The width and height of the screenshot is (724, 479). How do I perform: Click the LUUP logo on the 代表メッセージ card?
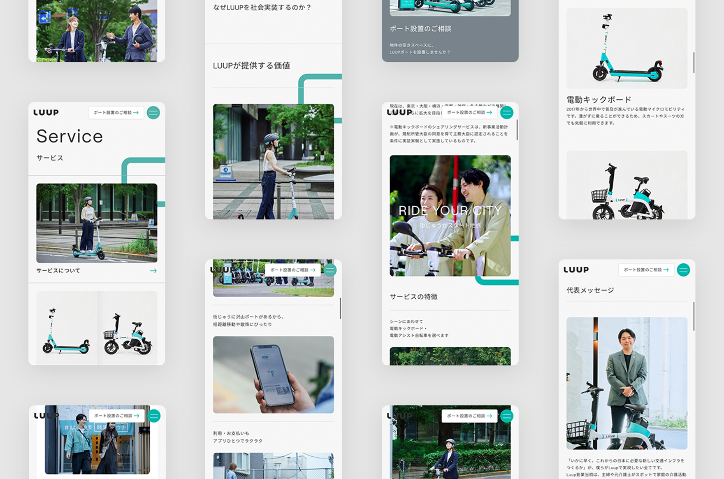[x=576, y=270]
